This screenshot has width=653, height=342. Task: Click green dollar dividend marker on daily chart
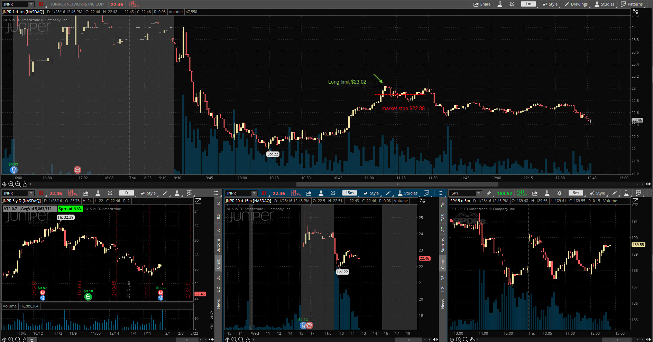88,296
